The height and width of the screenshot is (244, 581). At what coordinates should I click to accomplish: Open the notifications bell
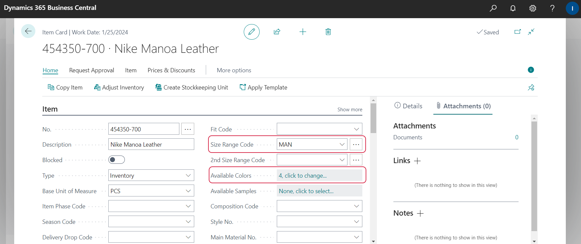click(x=513, y=8)
